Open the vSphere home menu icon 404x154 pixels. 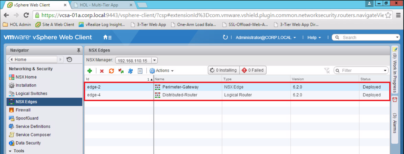pyautogui.click(x=107, y=38)
